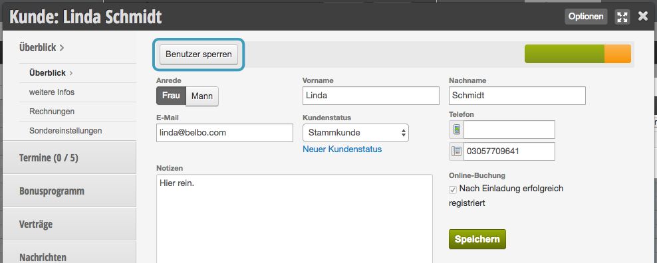Click the Neuer Kundenstatus link
The width and height of the screenshot is (657, 263).
pos(342,149)
